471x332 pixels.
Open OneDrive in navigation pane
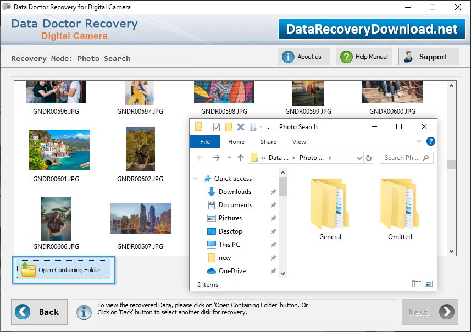coord(232,271)
